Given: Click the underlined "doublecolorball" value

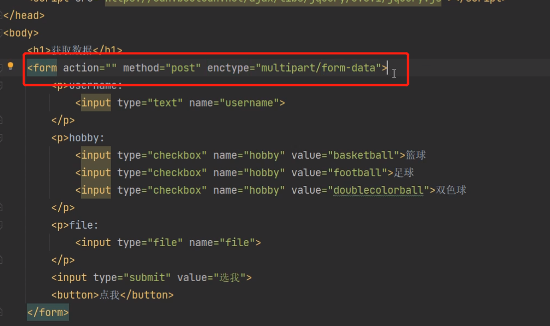Looking at the screenshot, I should 378,190.
